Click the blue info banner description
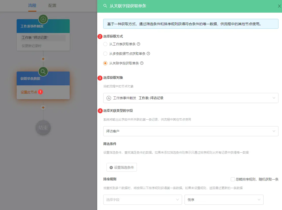 click(x=191, y=24)
